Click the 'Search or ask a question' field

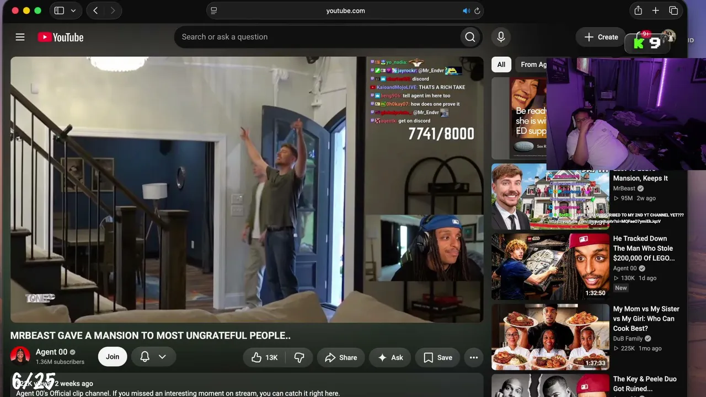coord(317,37)
